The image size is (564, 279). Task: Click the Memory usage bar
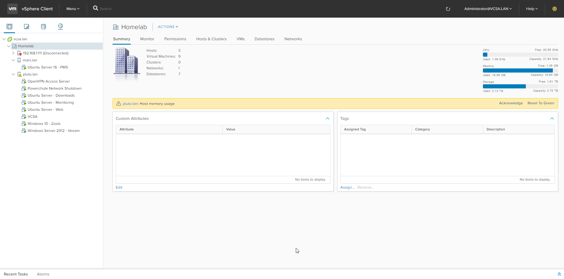pyautogui.click(x=520, y=70)
